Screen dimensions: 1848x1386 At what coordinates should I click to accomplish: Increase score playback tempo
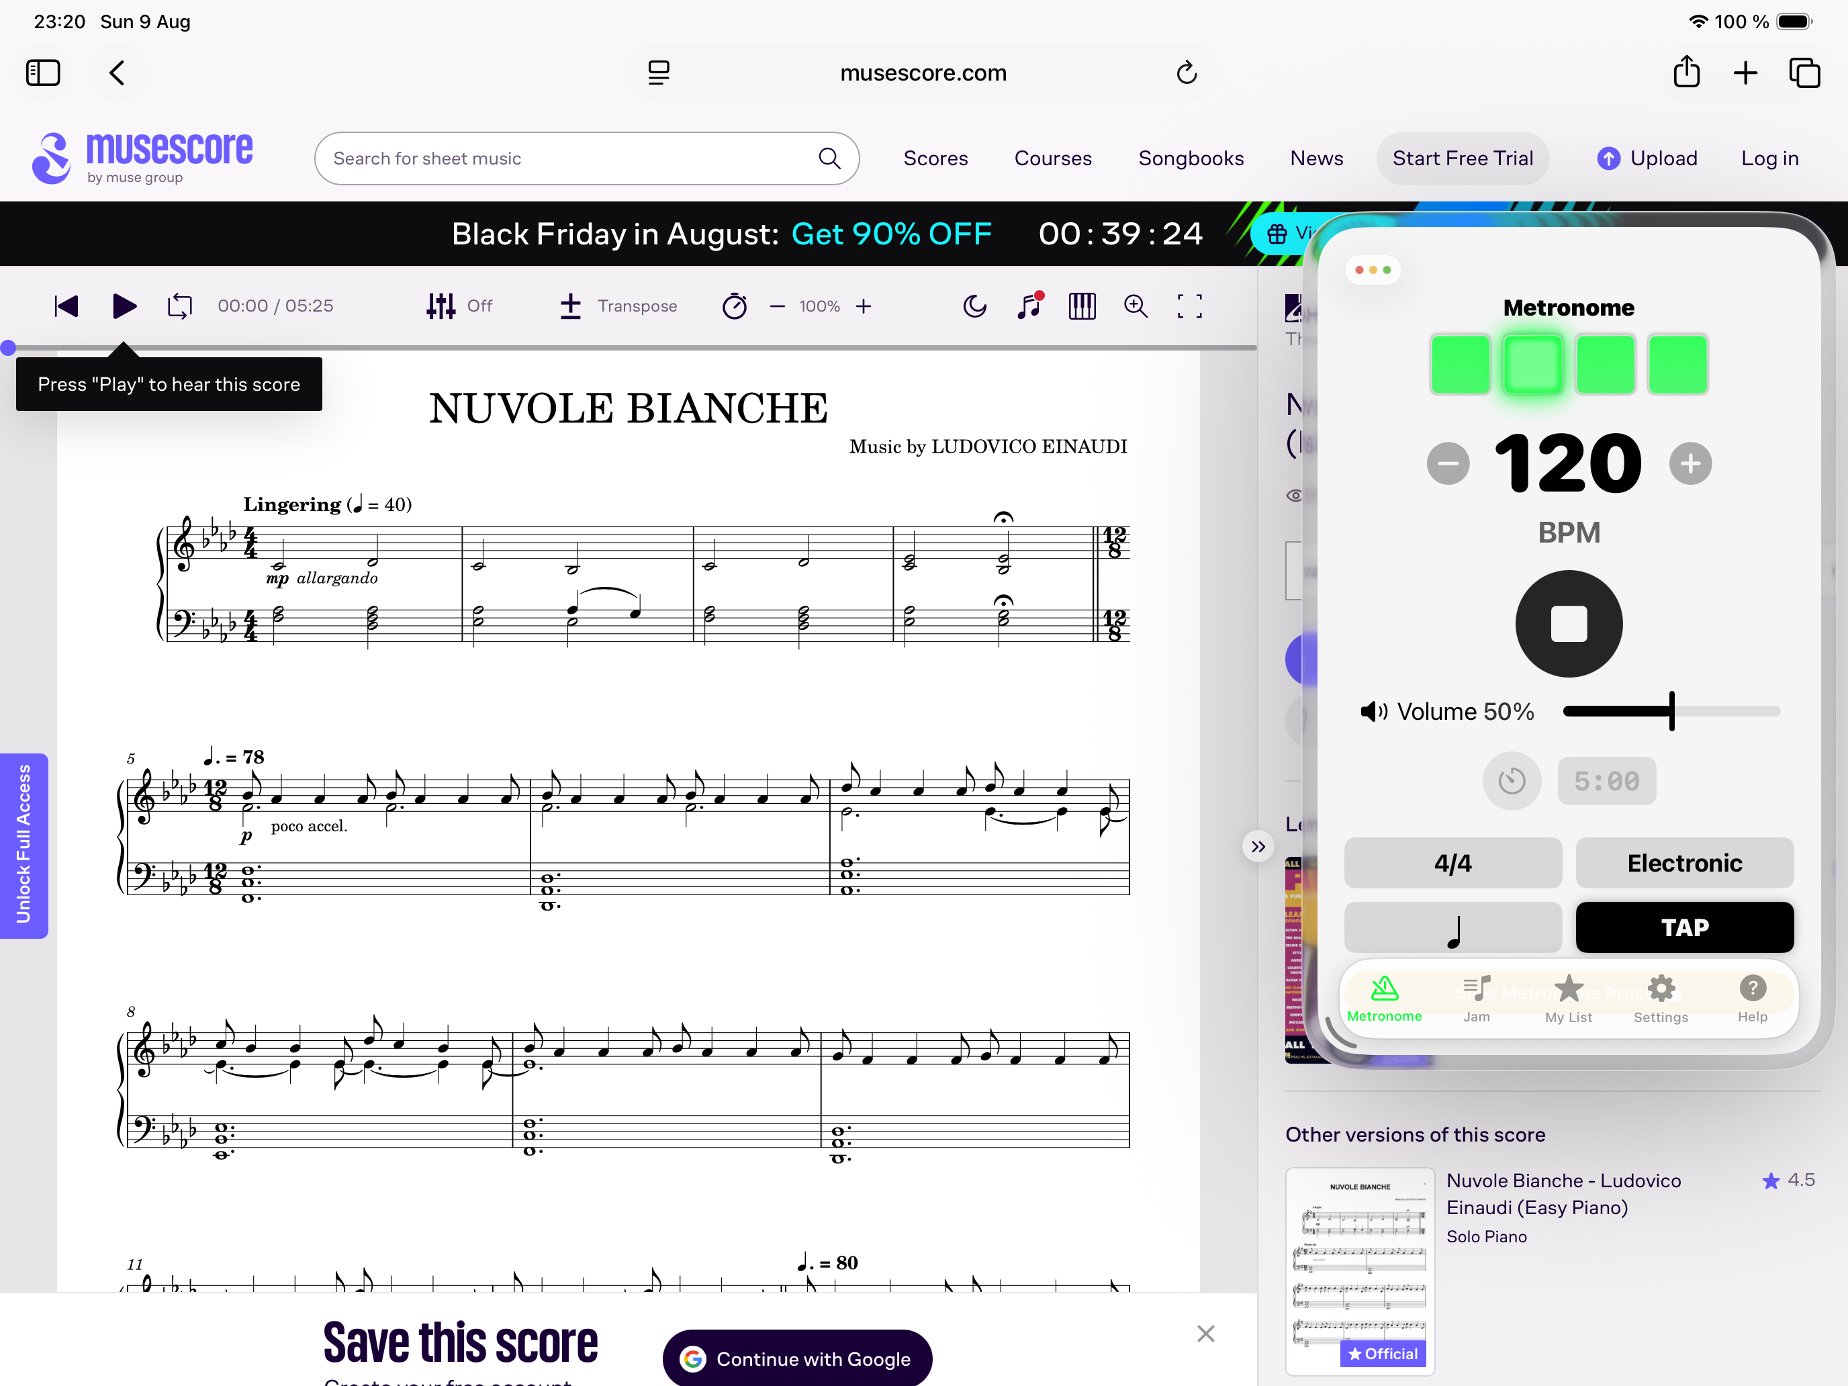coord(864,306)
